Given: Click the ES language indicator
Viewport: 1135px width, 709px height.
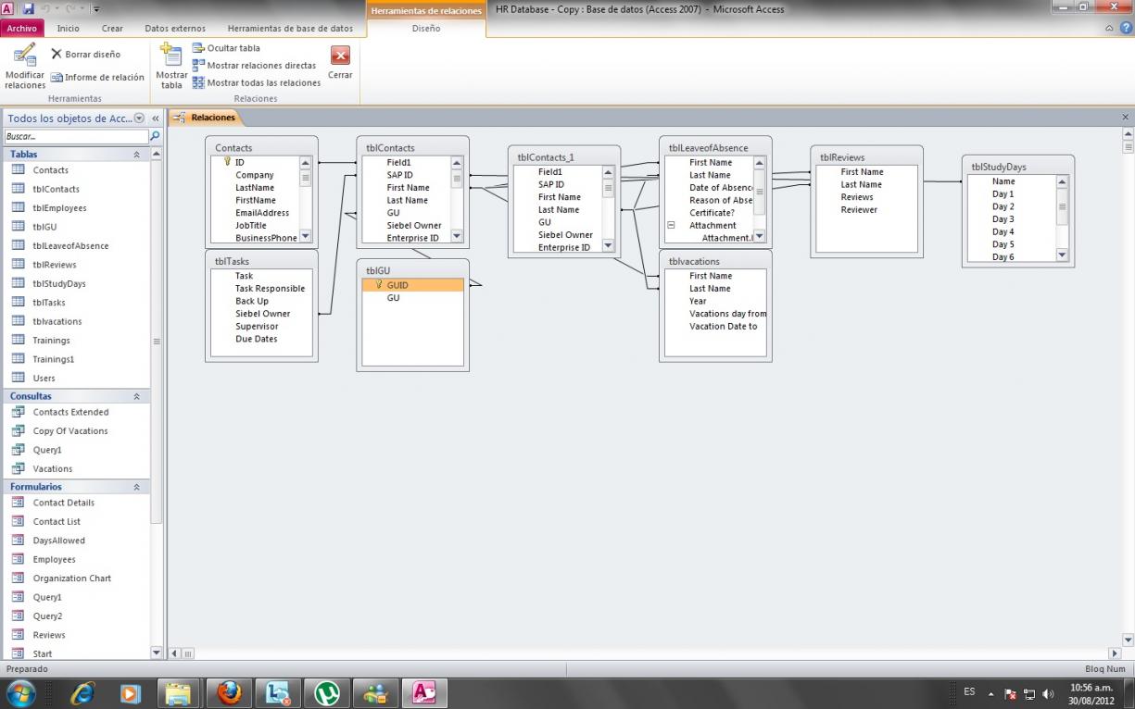Looking at the screenshot, I should (969, 691).
